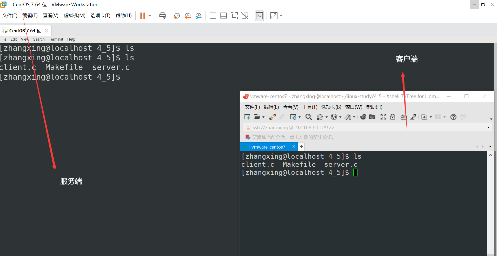Open Xshell 编辑(E) menu

click(x=271, y=107)
